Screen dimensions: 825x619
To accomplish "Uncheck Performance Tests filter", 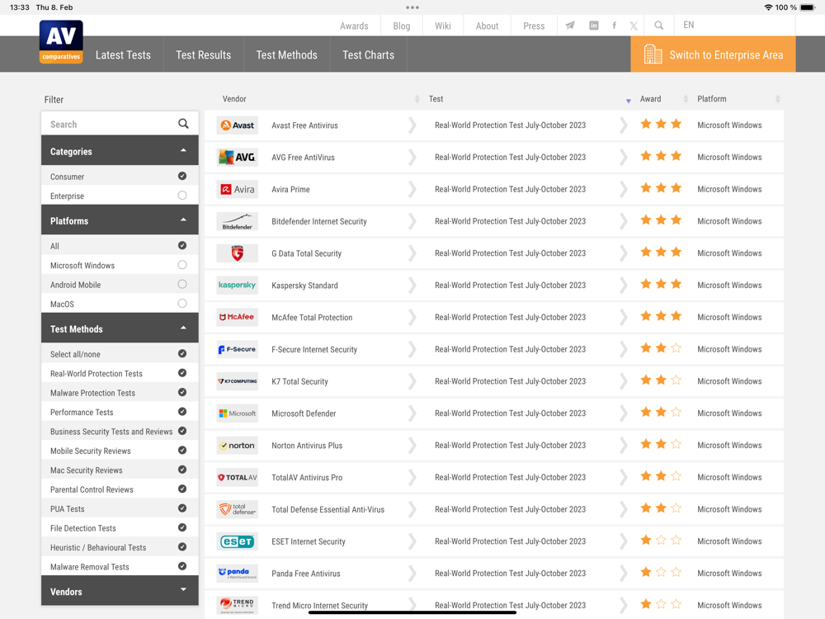I will click(182, 412).
